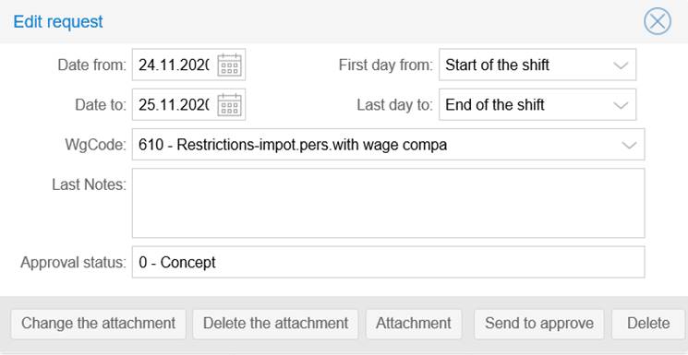Click the Delete button for this request
The height and width of the screenshot is (355, 688).
click(648, 324)
